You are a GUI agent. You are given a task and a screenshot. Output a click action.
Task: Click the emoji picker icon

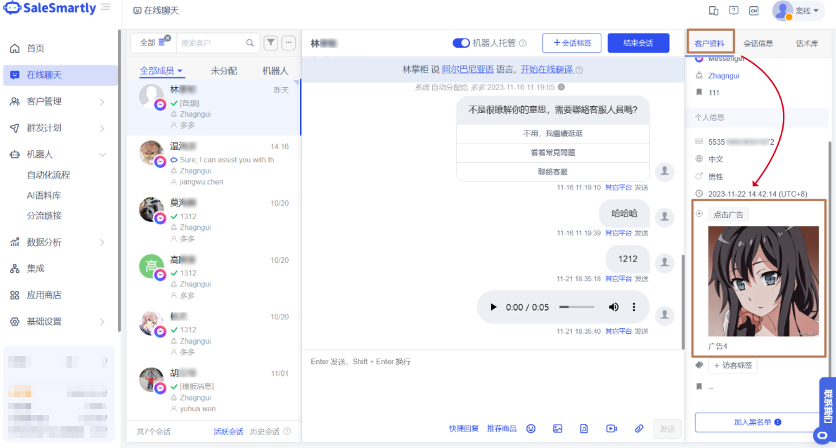531,429
